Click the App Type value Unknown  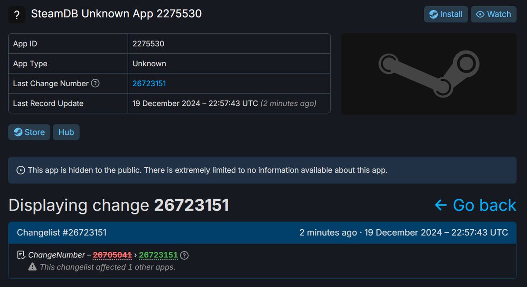click(x=149, y=64)
